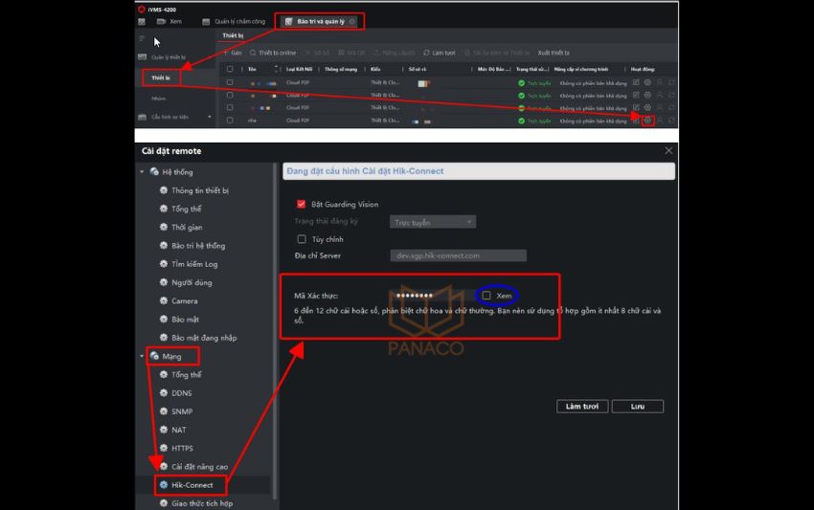The image size is (814, 510).
Task: Select Hik-Connect in the settings tree
Action: click(x=186, y=485)
